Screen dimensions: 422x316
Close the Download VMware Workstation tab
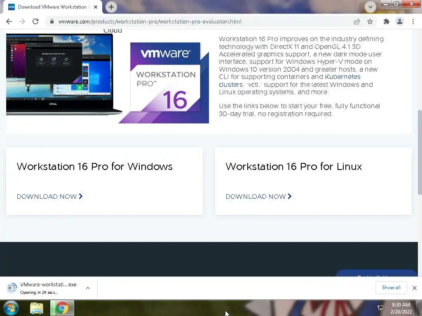96,7
